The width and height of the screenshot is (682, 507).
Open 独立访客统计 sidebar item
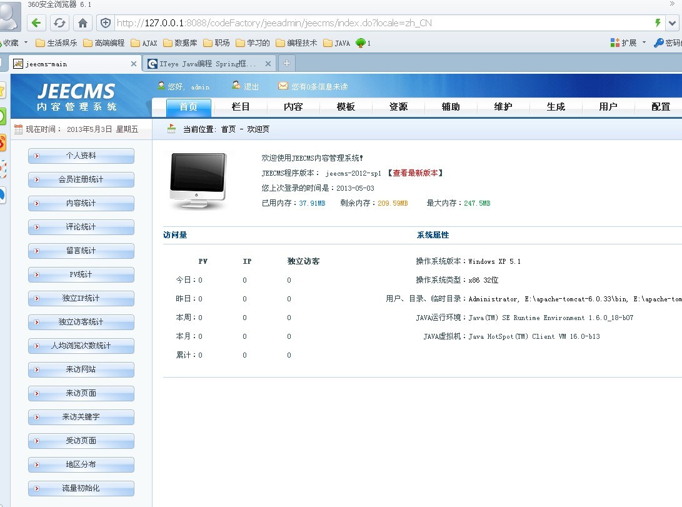(x=81, y=322)
